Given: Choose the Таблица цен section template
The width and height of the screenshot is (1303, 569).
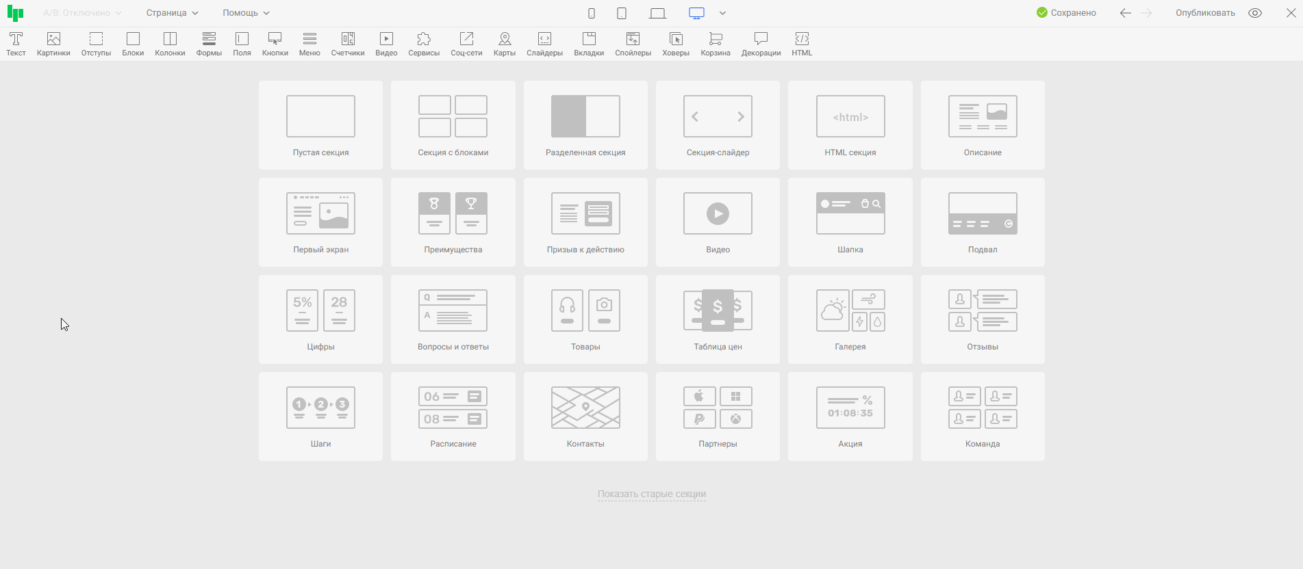Looking at the screenshot, I should click(718, 319).
